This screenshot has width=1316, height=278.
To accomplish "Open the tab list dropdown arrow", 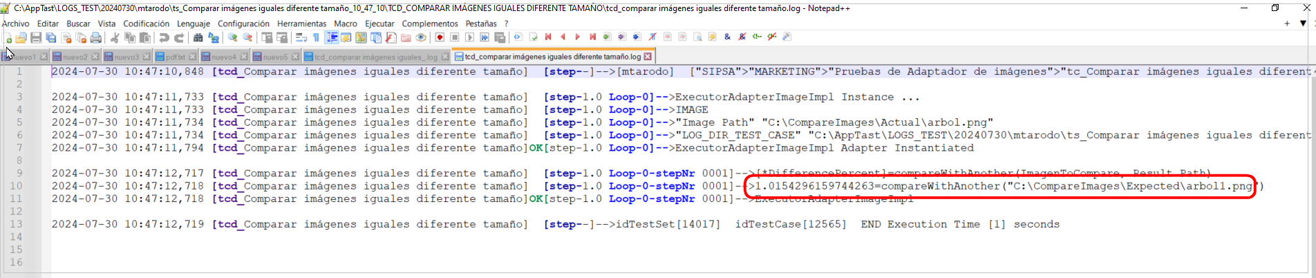I will [x=1302, y=24].
